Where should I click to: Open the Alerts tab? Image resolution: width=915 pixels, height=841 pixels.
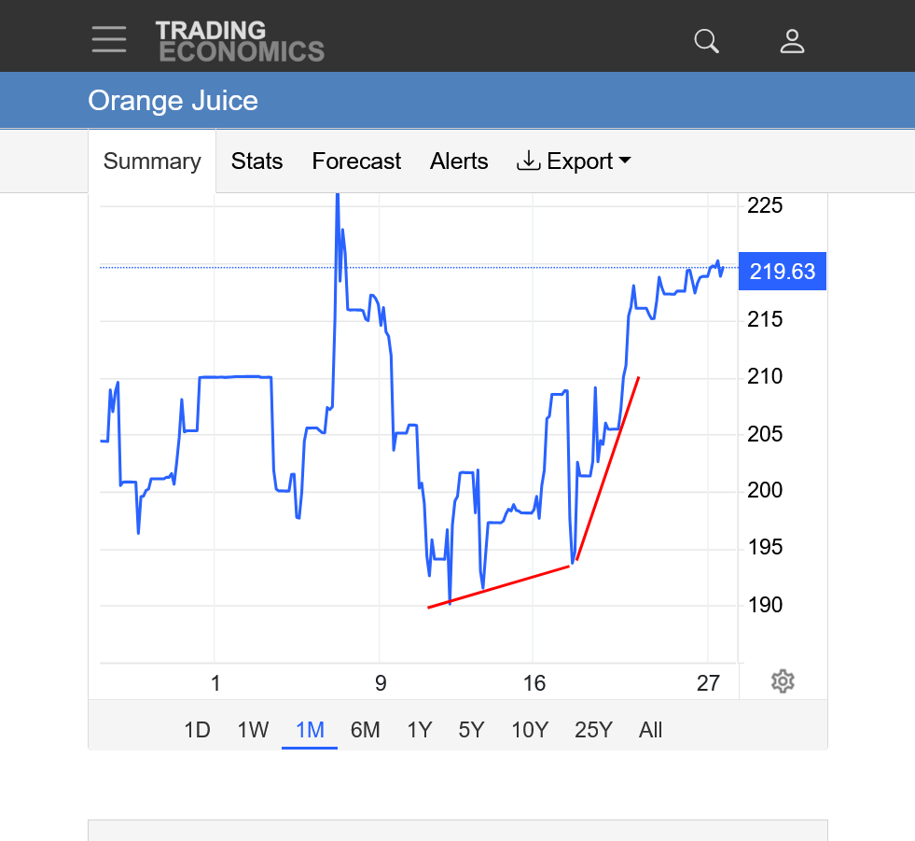[459, 161]
